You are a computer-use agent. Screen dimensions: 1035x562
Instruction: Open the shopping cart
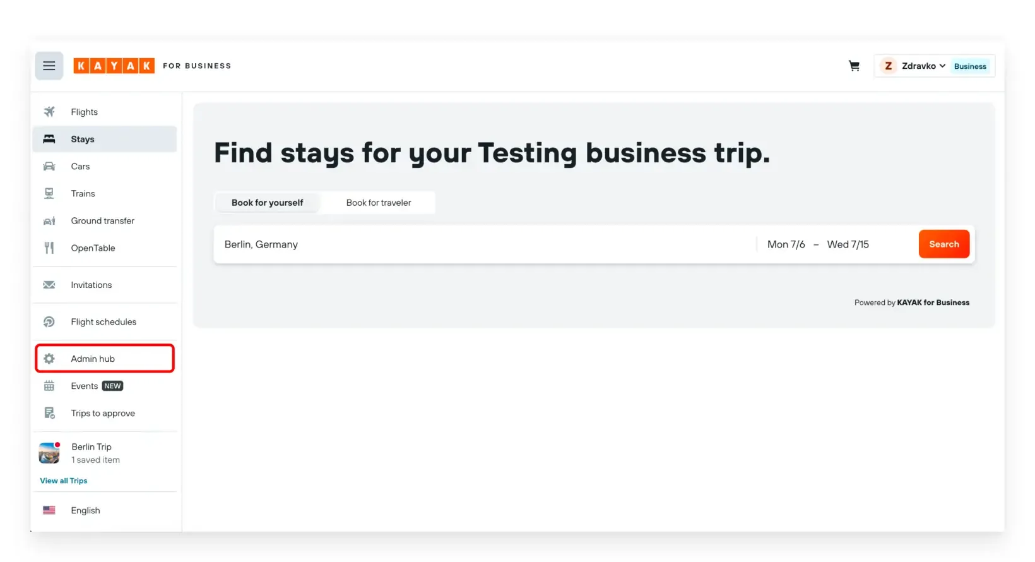pyautogui.click(x=854, y=66)
